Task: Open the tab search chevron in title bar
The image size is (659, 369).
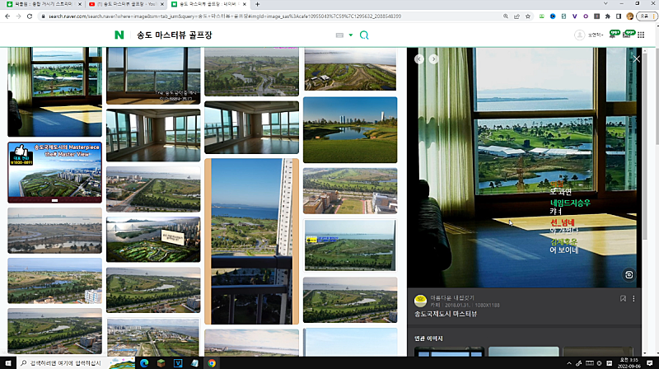Action: pos(605,3)
